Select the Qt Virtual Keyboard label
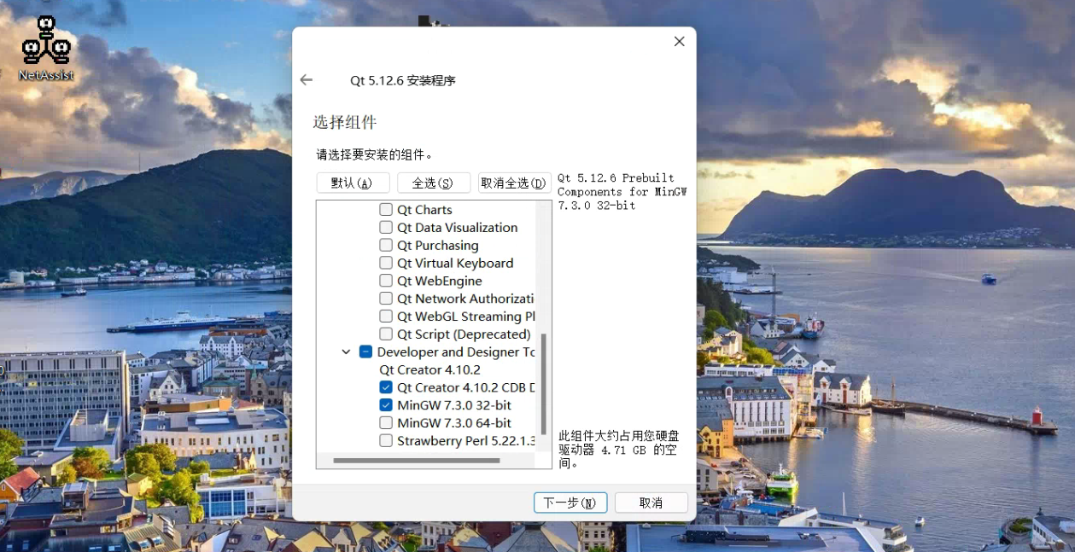This screenshot has width=1075, height=552. (x=455, y=264)
